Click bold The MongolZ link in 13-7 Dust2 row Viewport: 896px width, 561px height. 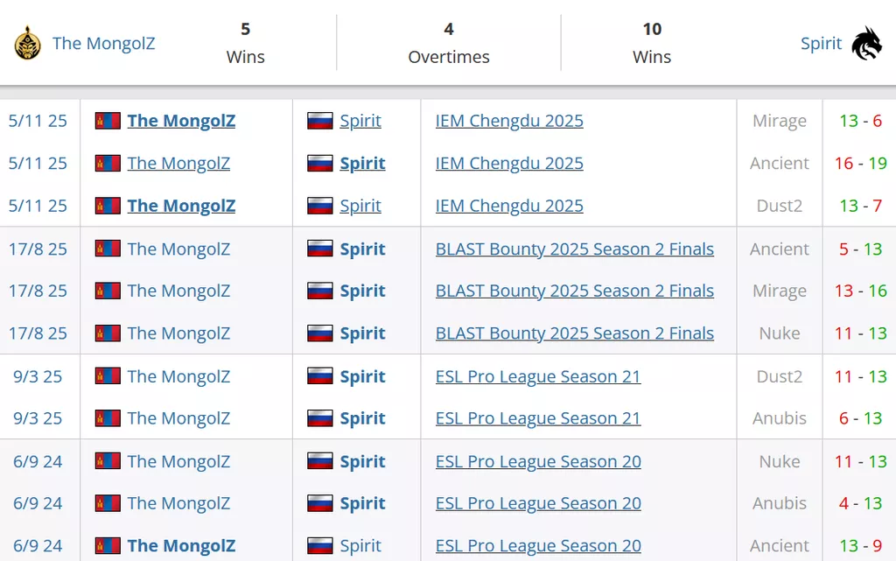pyautogui.click(x=181, y=206)
